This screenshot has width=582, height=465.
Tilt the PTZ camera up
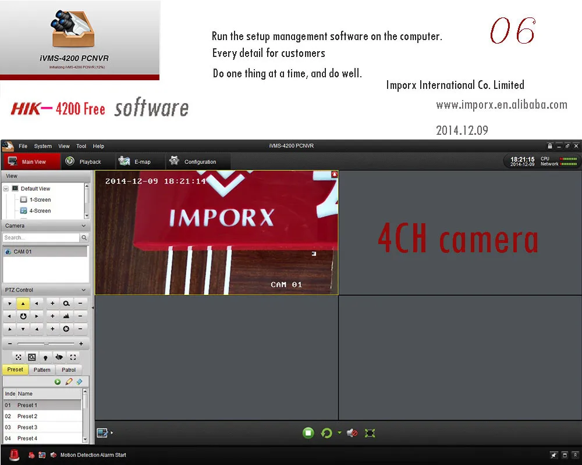coord(23,303)
